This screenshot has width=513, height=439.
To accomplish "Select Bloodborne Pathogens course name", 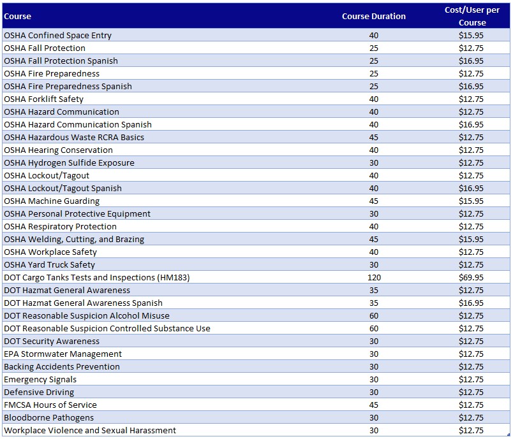I will tap(48, 417).
